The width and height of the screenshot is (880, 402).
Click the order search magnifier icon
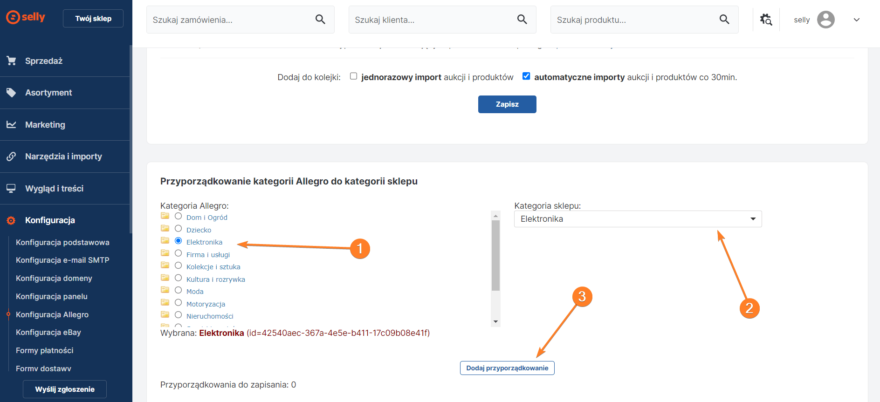pyautogui.click(x=320, y=20)
